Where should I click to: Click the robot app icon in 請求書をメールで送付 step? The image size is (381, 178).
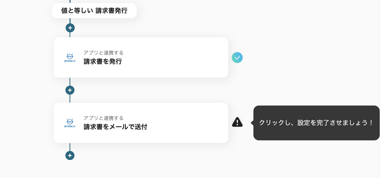70,123
